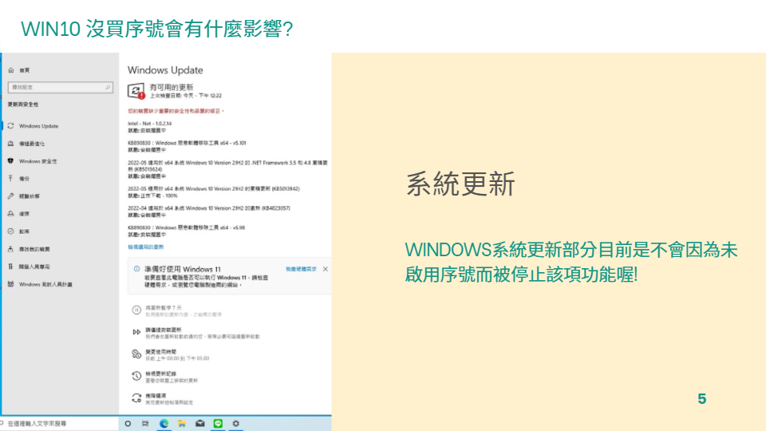This screenshot has width=766, height=431.
Task: Open LINE app from the taskbar
Action: [x=218, y=424]
